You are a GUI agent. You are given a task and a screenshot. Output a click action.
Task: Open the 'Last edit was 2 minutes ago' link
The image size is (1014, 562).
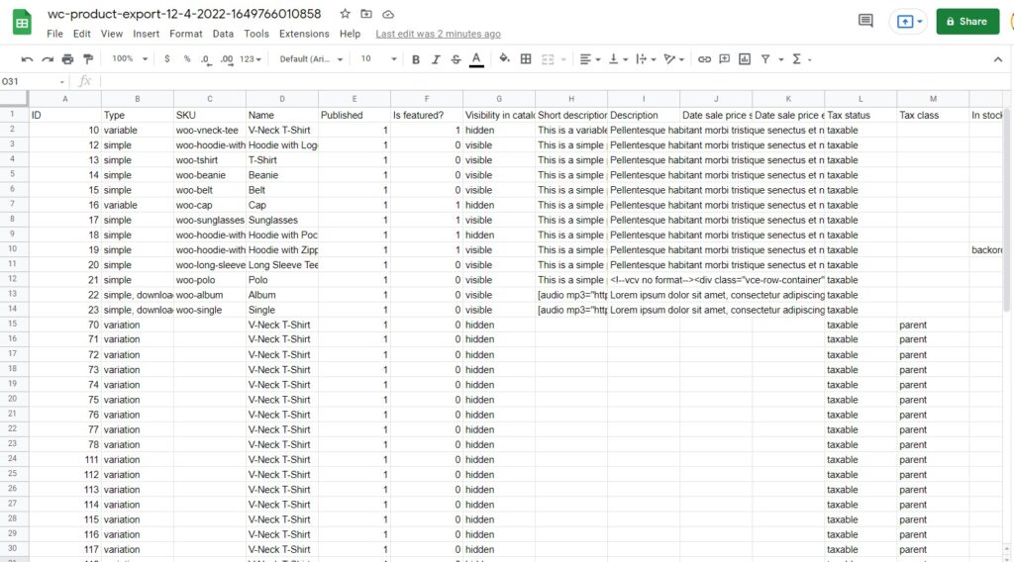(x=438, y=34)
